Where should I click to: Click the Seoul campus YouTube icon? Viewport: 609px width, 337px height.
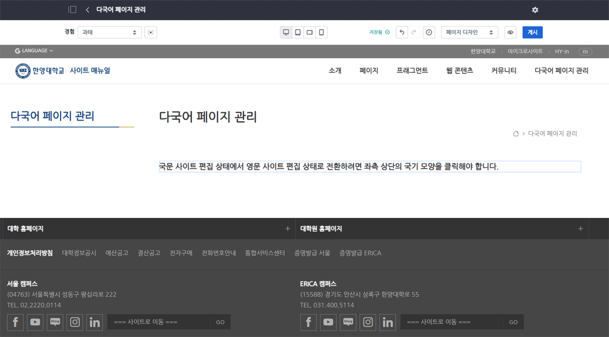point(35,322)
